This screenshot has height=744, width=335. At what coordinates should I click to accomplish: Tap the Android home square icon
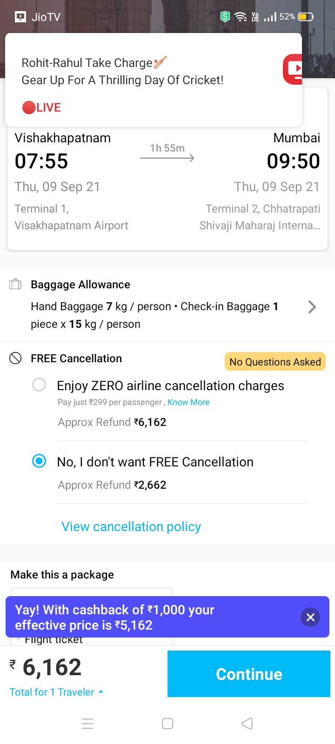(167, 724)
